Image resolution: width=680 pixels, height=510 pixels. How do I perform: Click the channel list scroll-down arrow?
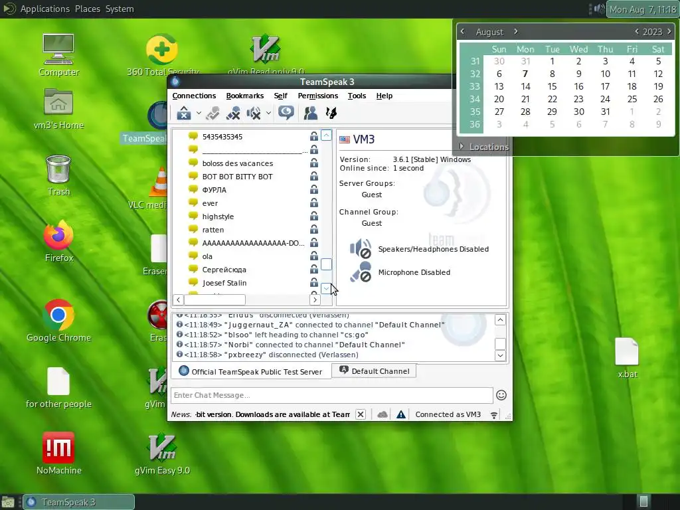[x=326, y=288]
